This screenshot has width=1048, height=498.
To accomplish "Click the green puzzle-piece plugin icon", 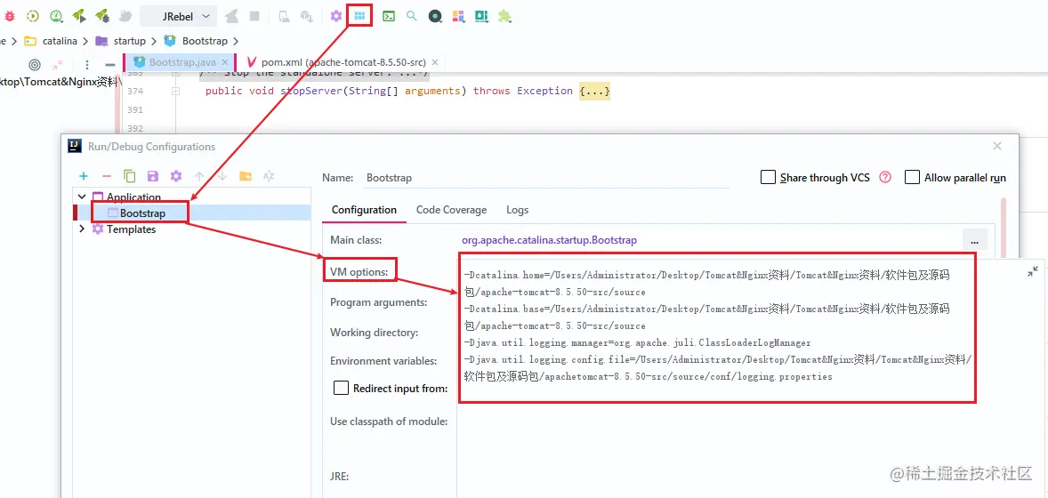I will click(x=504, y=16).
